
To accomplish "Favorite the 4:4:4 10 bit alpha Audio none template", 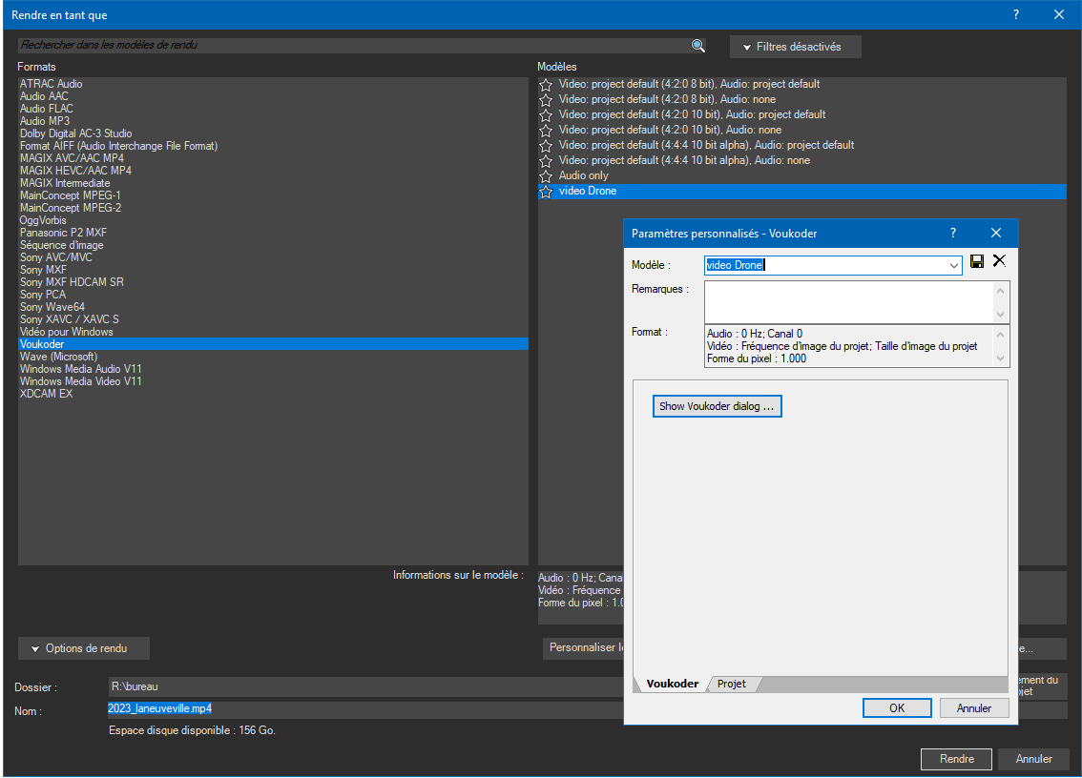I will click(x=546, y=161).
